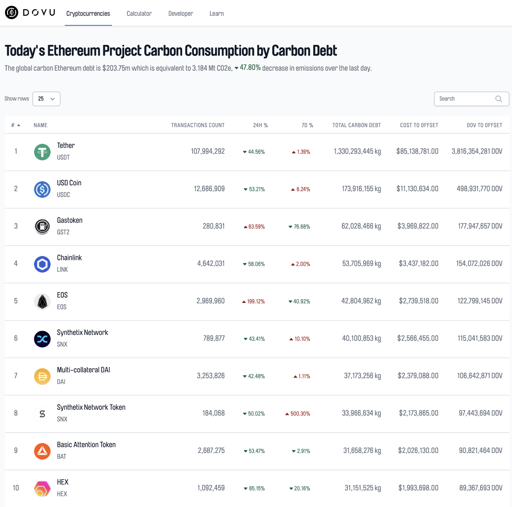Open the Calculator tab
The height and width of the screenshot is (507, 512).
[x=139, y=14]
